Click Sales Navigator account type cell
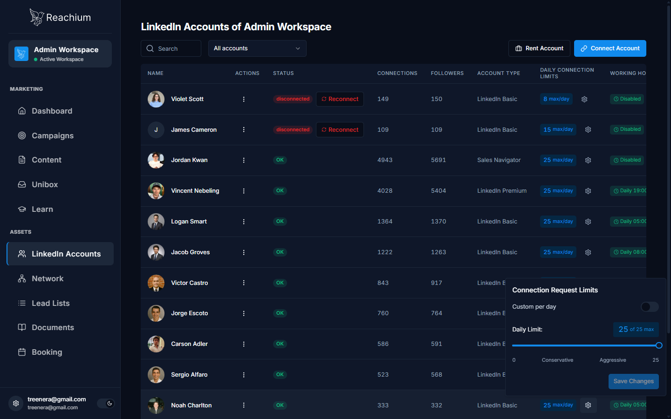The height and width of the screenshot is (419, 671). [499, 160]
